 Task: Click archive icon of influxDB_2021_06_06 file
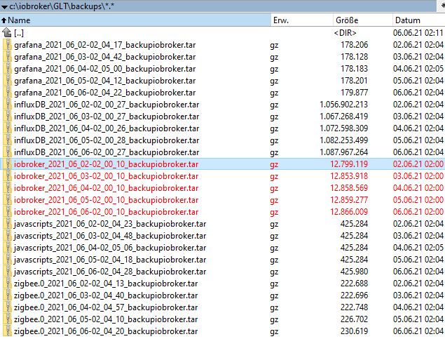click(7, 152)
